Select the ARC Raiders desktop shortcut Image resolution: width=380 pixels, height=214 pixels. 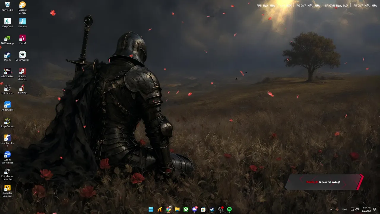pos(7,73)
